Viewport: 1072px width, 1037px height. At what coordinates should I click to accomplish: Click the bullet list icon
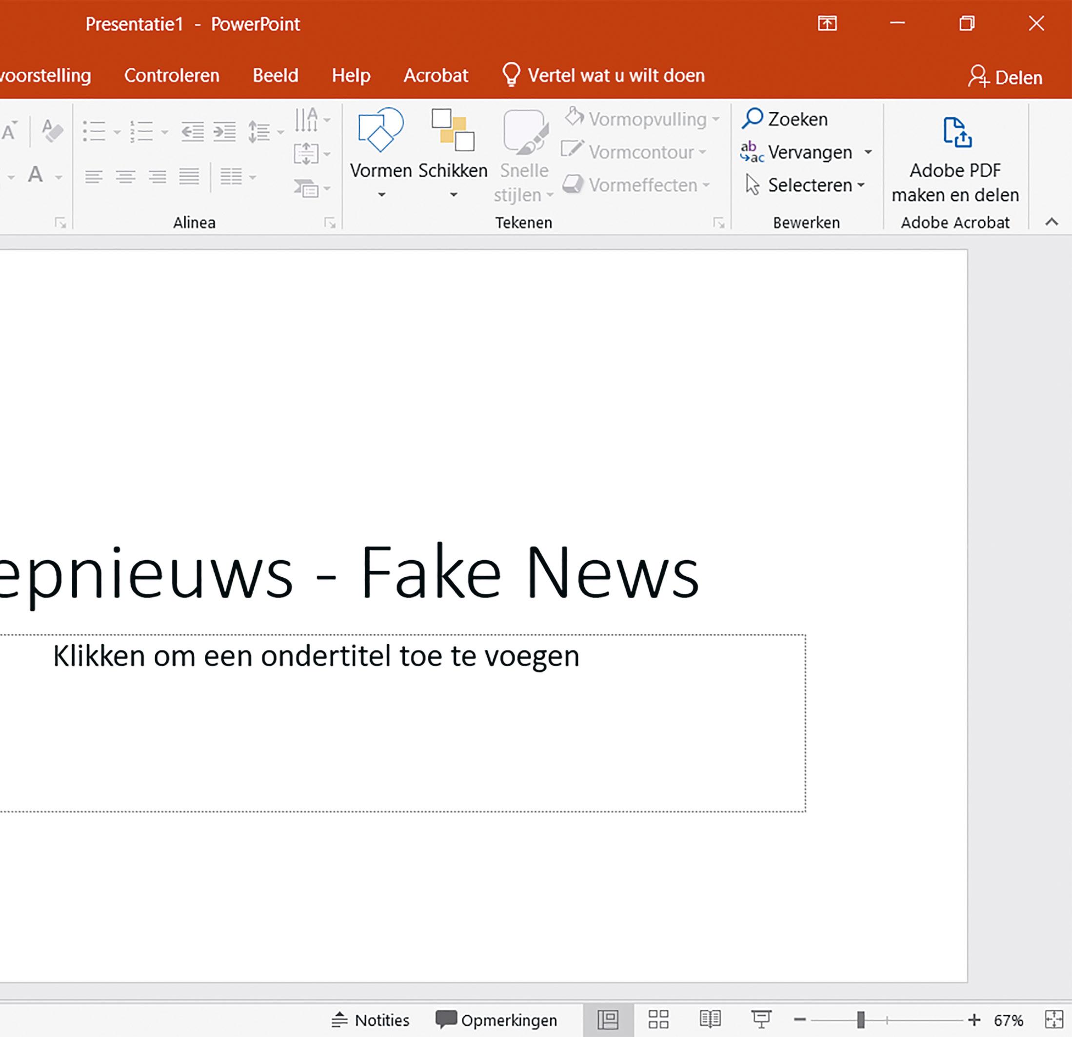coord(94,132)
